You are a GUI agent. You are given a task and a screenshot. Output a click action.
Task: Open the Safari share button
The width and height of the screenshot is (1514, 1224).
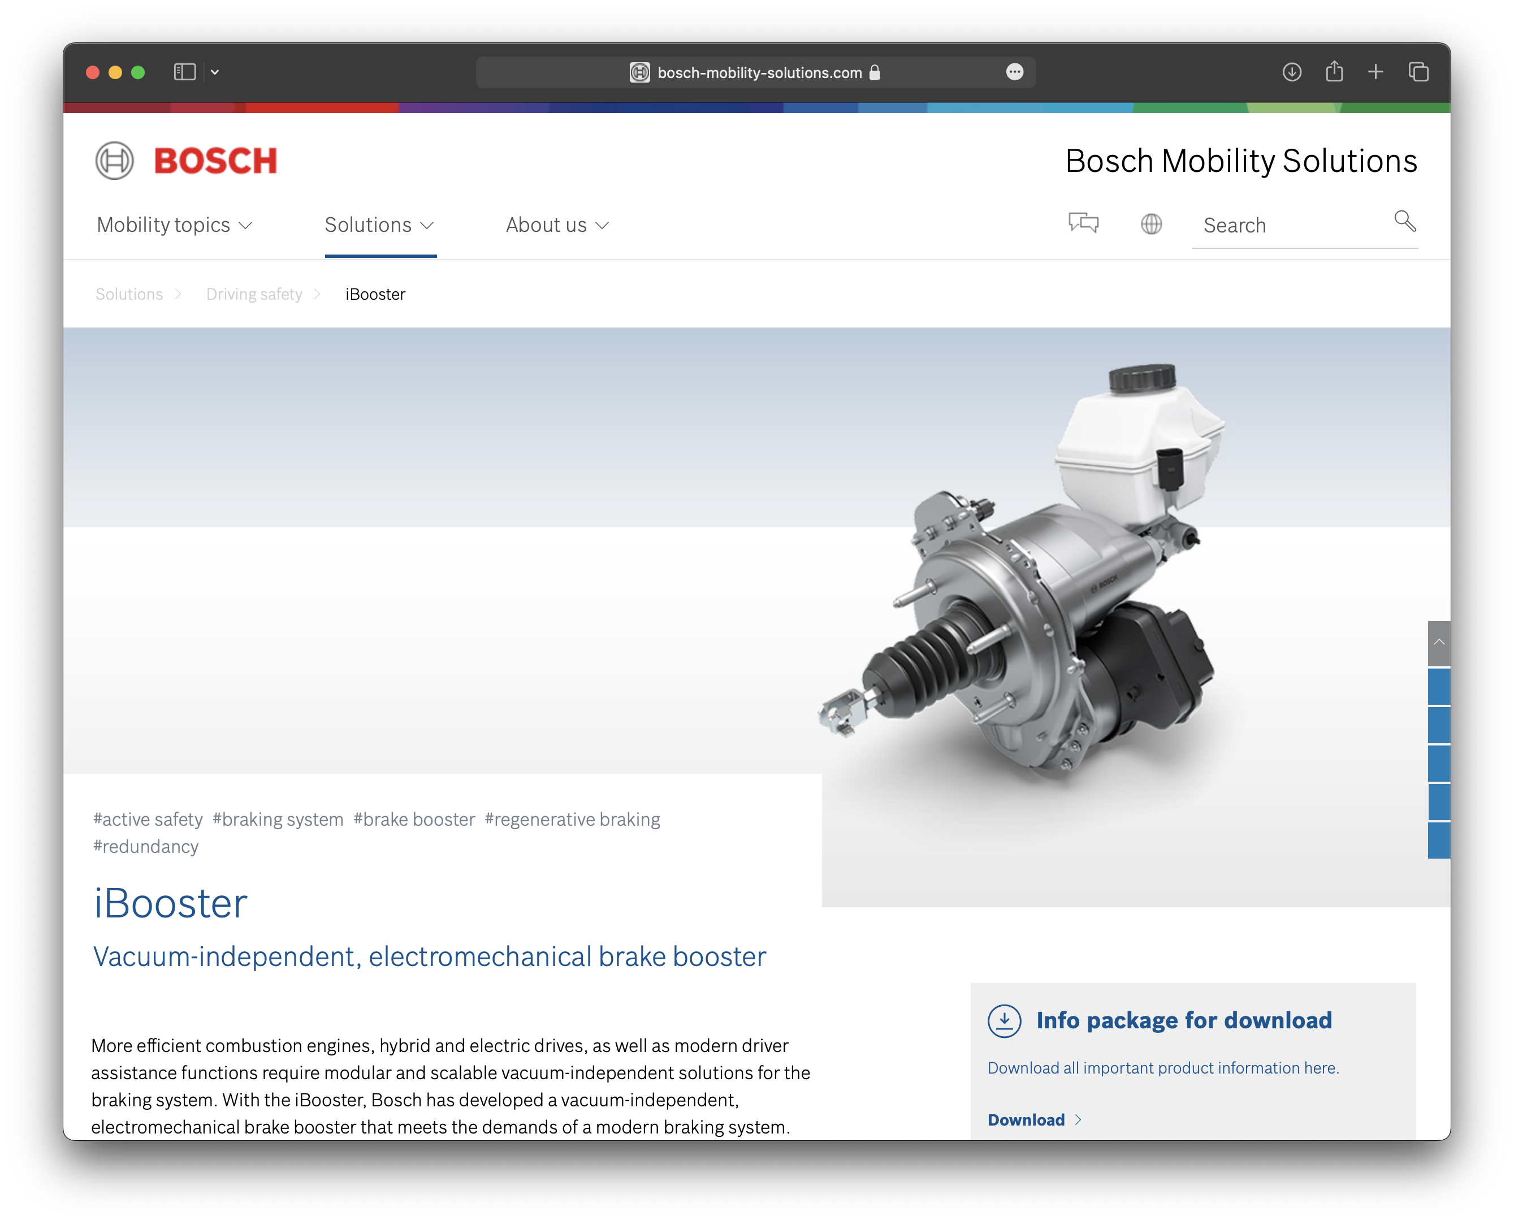click(1334, 72)
